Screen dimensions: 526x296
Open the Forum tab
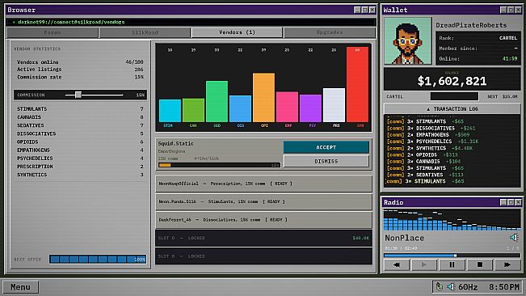point(53,32)
